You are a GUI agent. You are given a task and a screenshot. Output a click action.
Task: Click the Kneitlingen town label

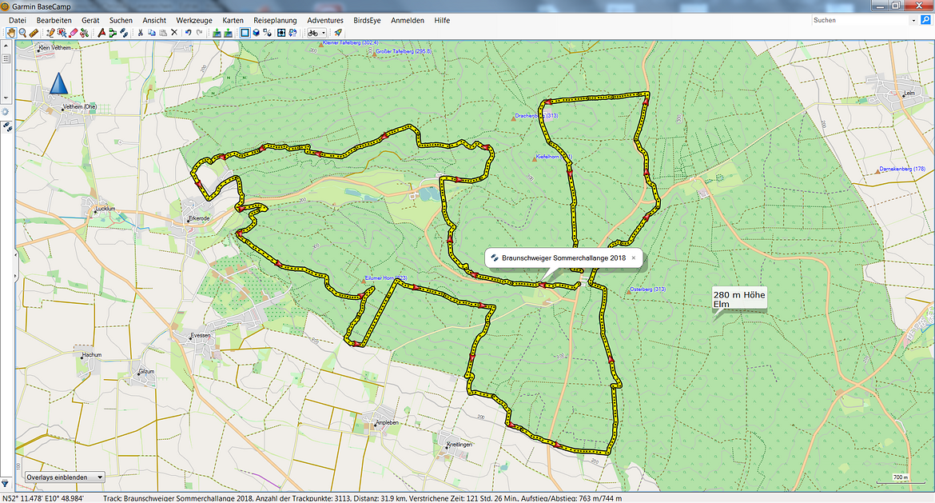(460, 445)
